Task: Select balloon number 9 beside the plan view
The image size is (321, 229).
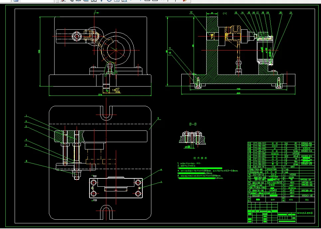Action: click(x=158, y=118)
